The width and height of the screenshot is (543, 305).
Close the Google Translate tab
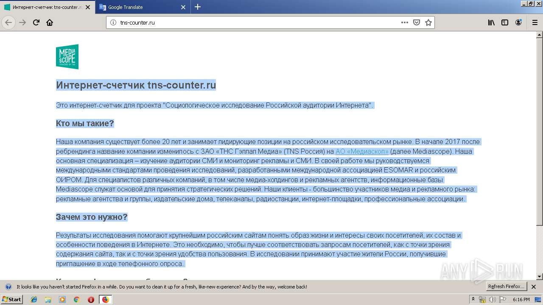point(183,7)
